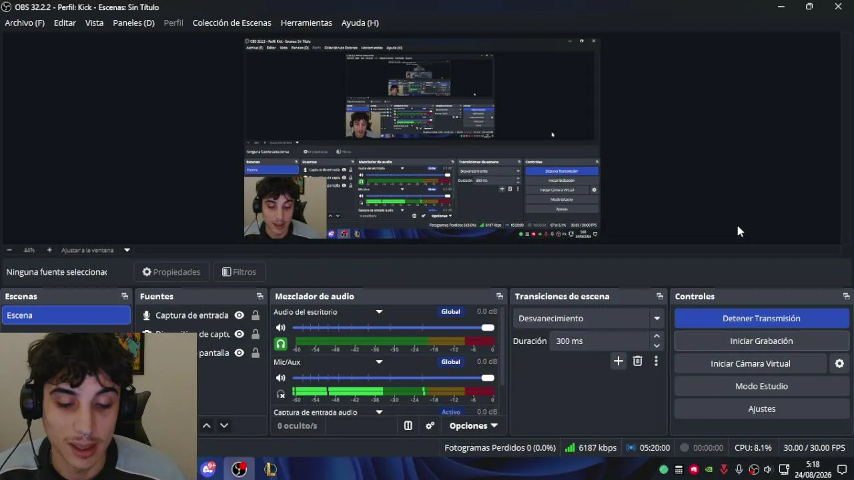The height and width of the screenshot is (480, 854).
Task: Adjust the Audio del escritorio volume slider
Action: 393,327
